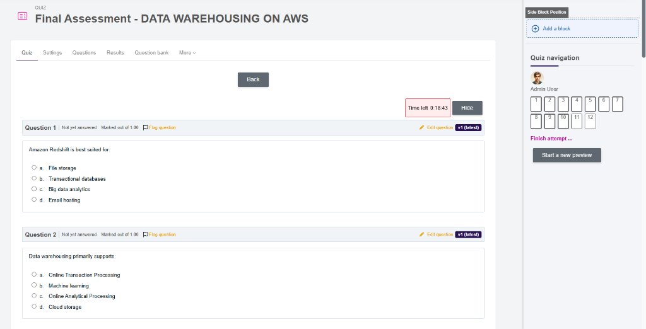
Task: Select Online Analytical Processing radio option
Action: [x=34, y=296]
